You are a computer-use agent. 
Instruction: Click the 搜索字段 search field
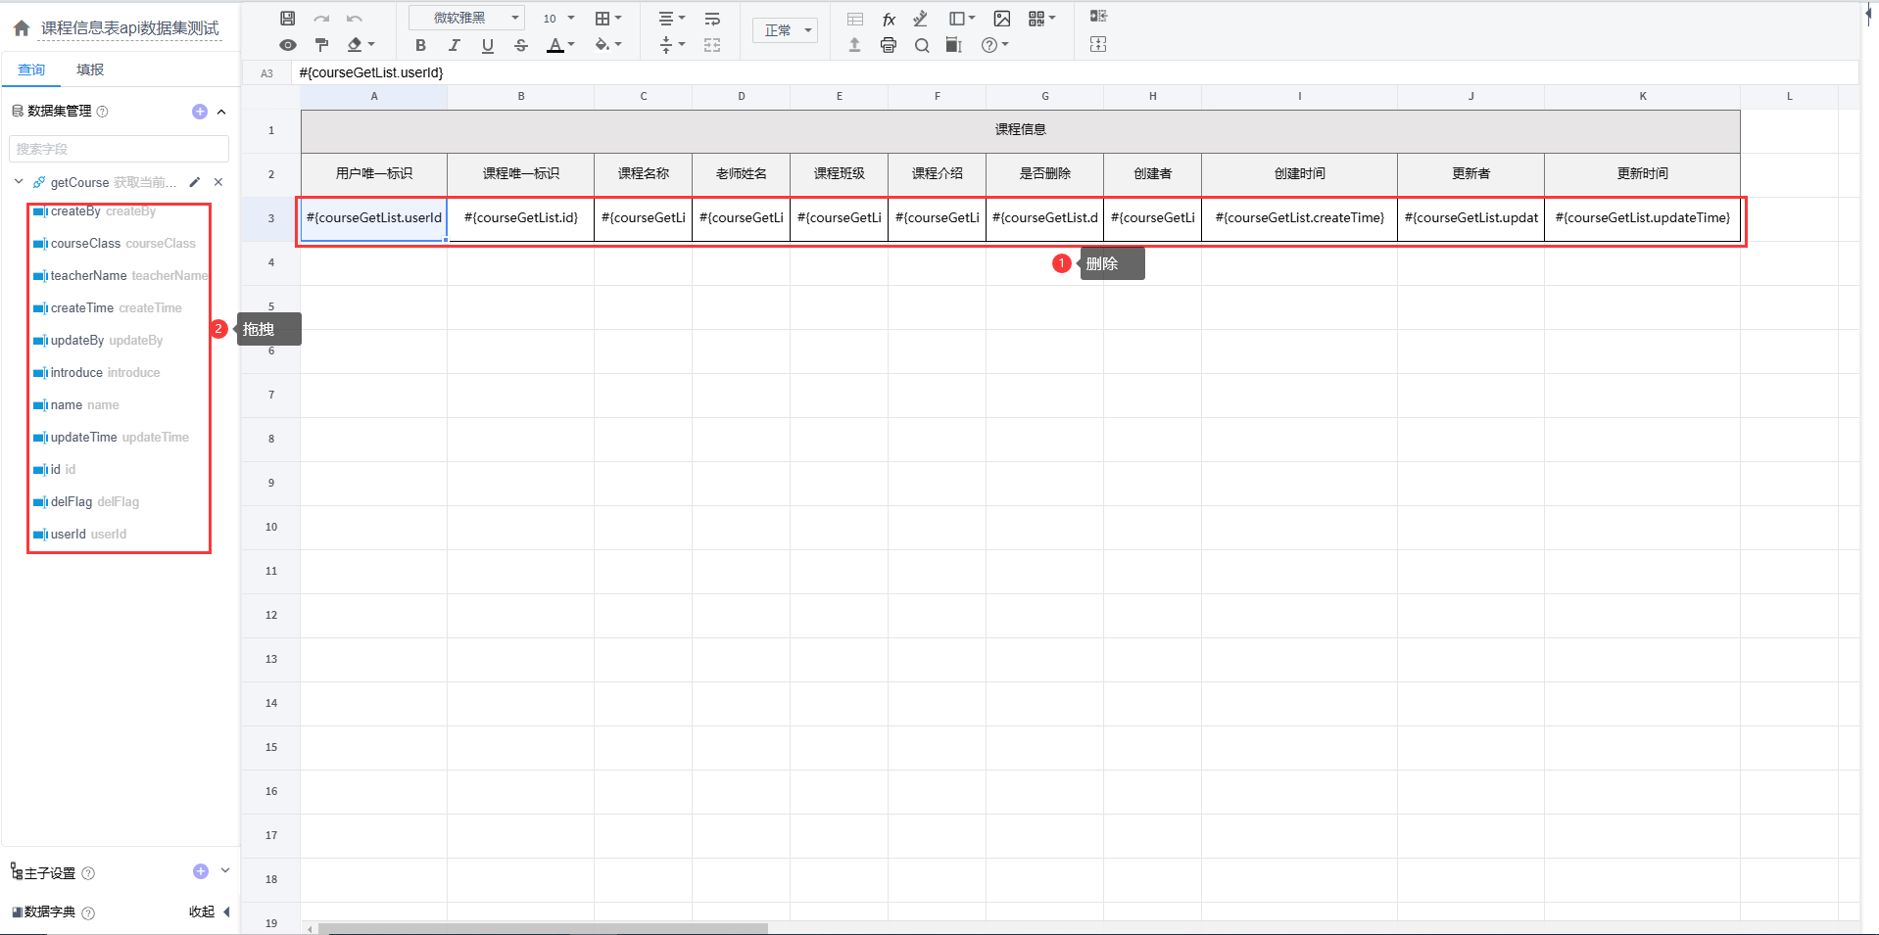(119, 149)
